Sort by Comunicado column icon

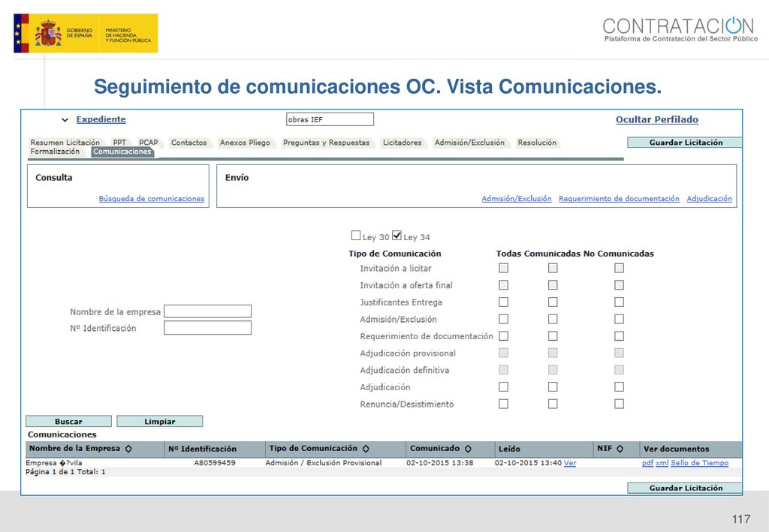coord(468,449)
